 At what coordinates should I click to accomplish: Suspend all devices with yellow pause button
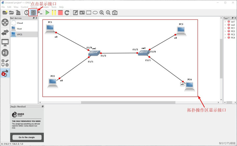point(54,13)
